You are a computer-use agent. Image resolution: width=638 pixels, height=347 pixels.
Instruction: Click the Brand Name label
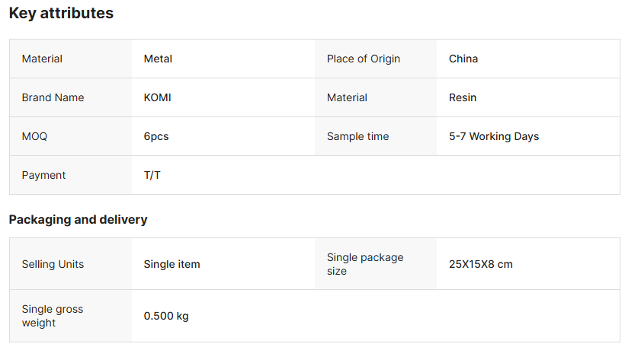(53, 97)
